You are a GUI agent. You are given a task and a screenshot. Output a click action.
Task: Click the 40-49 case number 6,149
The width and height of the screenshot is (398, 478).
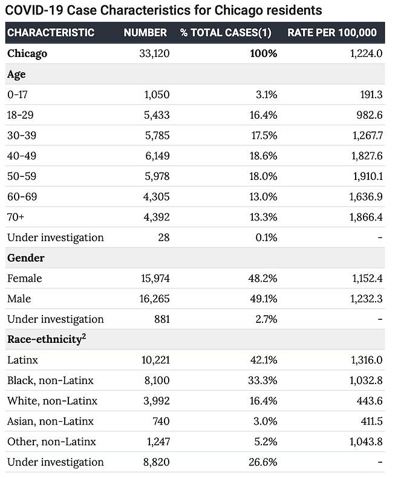157,156
